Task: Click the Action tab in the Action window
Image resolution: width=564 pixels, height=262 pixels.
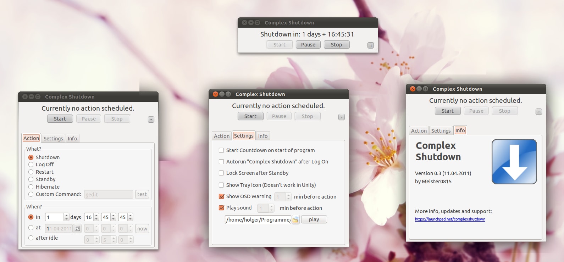Action: click(x=31, y=138)
